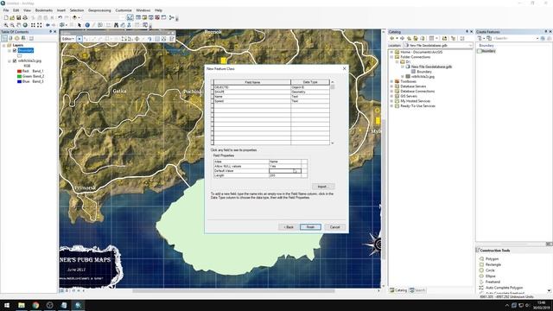The width and height of the screenshot is (553, 311).
Task: Collapse Folder Connections in Catalog
Action: [x=391, y=57]
